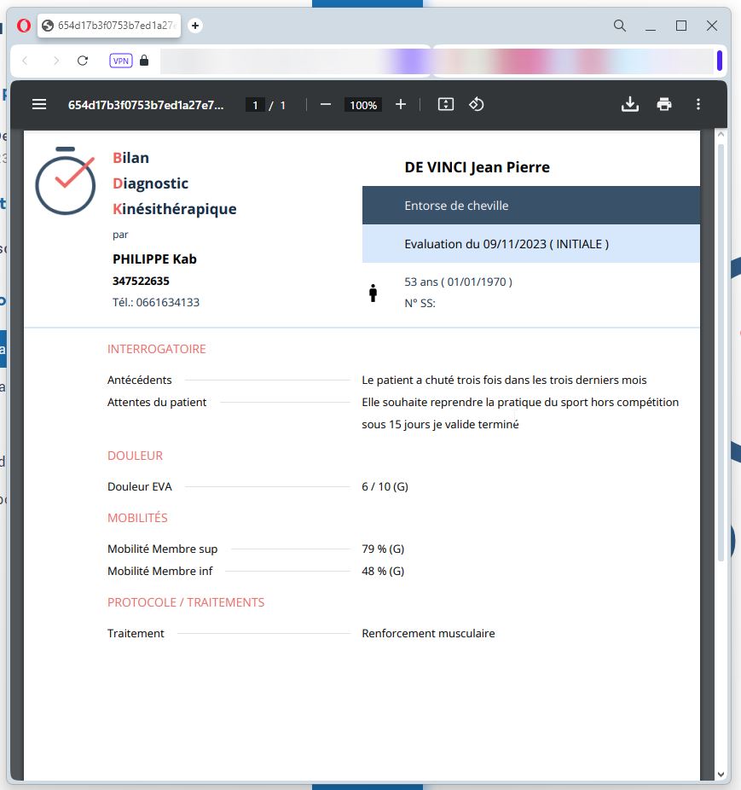Click the fit to page icon
Viewport: 741px width, 790px height.
point(446,104)
